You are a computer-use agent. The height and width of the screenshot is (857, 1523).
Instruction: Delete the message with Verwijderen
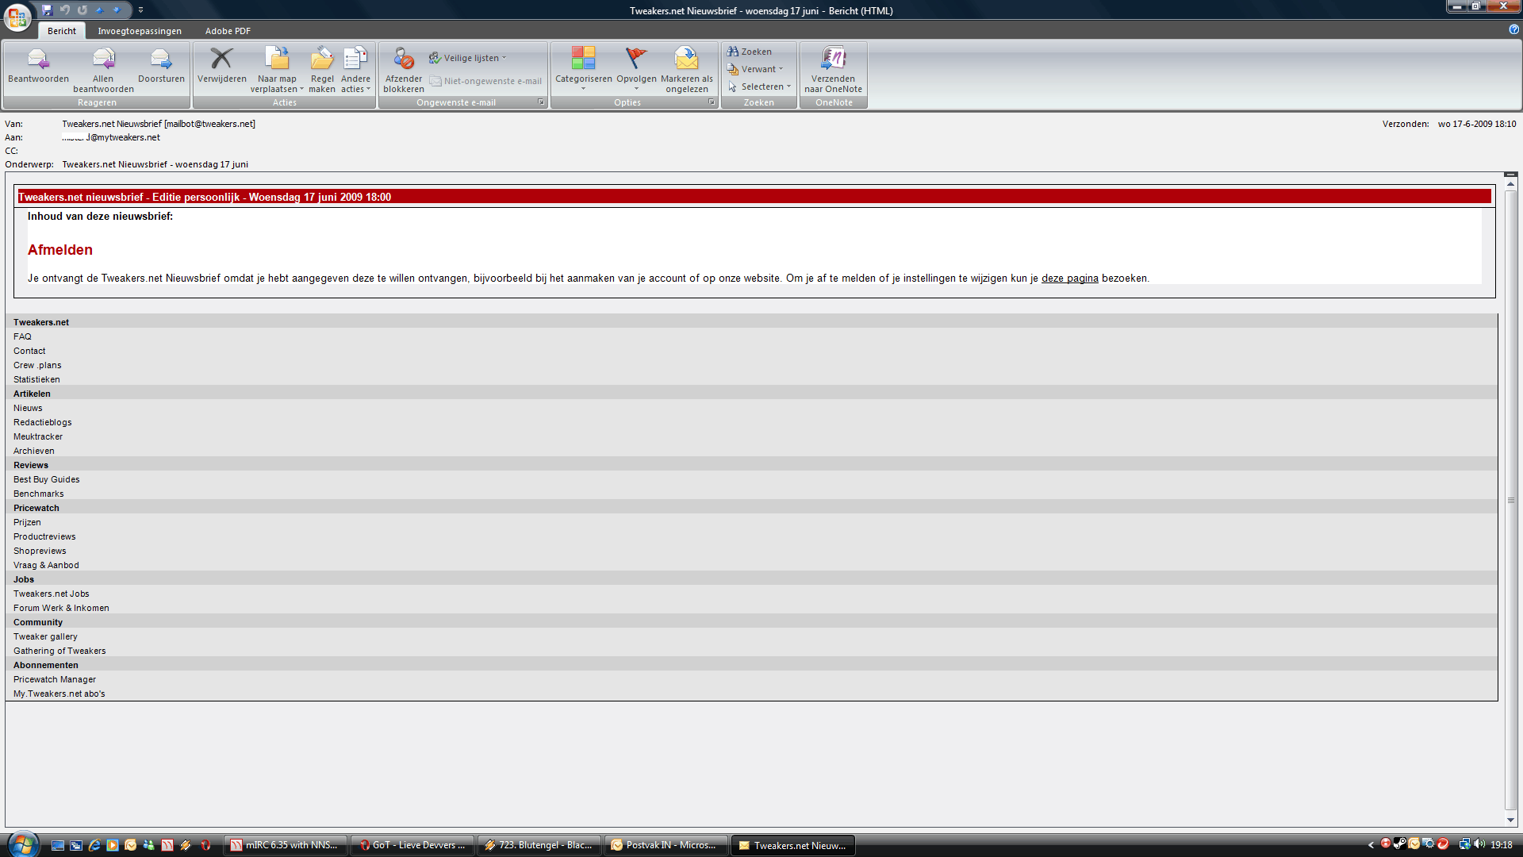click(x=221, y=65)
